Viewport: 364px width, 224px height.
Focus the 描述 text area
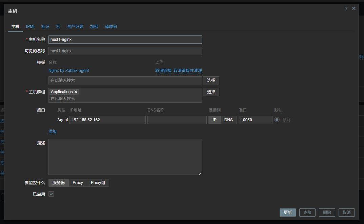tap(125, 157)
